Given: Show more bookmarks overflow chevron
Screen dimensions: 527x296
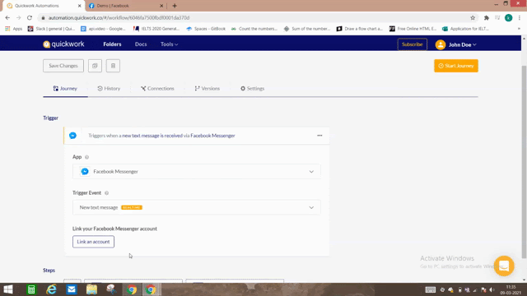Looking at the screenshot, I should pyautogui.click(x=519, y=29).
